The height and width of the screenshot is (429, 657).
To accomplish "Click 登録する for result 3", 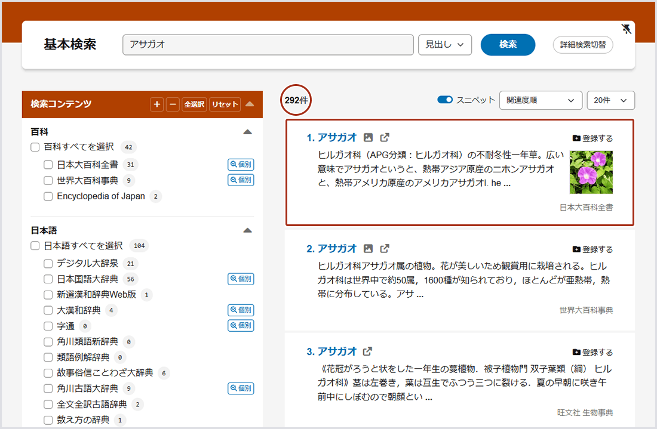I will pos(592,352).
